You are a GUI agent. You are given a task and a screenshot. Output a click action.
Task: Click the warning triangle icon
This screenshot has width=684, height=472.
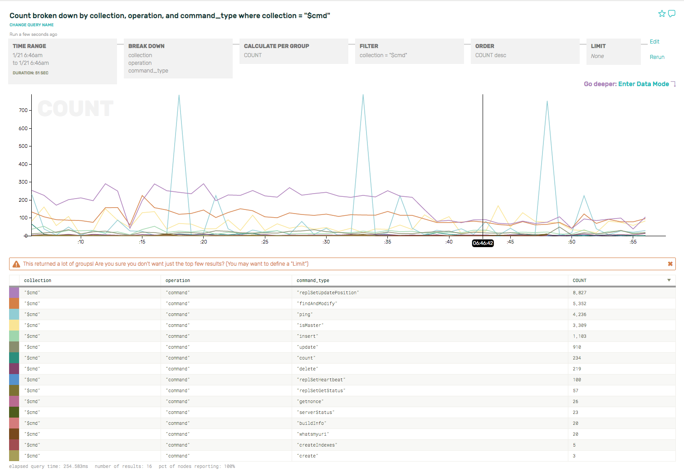16,264
